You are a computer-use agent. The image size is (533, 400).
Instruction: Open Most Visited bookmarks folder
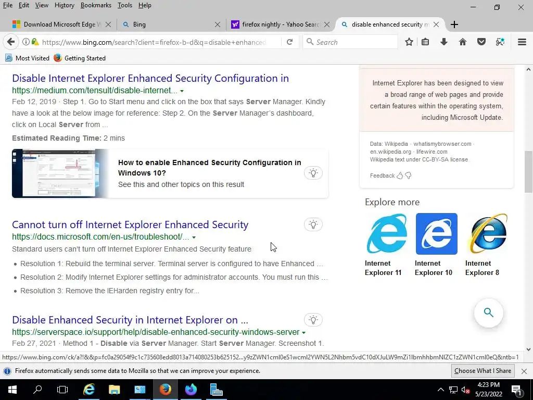pyautogui.click(x=27, y=58)
